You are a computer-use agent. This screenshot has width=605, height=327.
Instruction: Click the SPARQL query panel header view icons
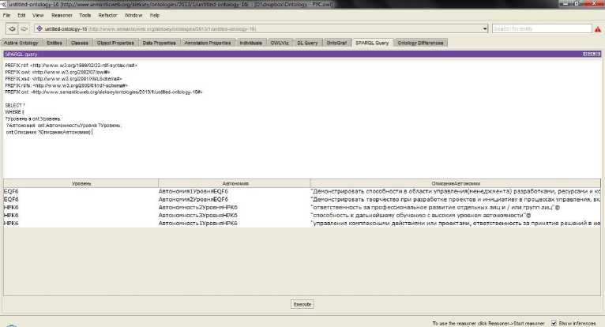[592, 54]
